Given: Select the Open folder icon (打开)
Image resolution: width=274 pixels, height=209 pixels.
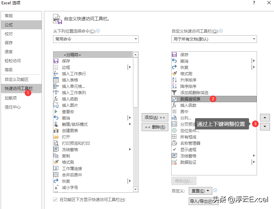Looking at the screenshot, I should [x=56, y=137].
